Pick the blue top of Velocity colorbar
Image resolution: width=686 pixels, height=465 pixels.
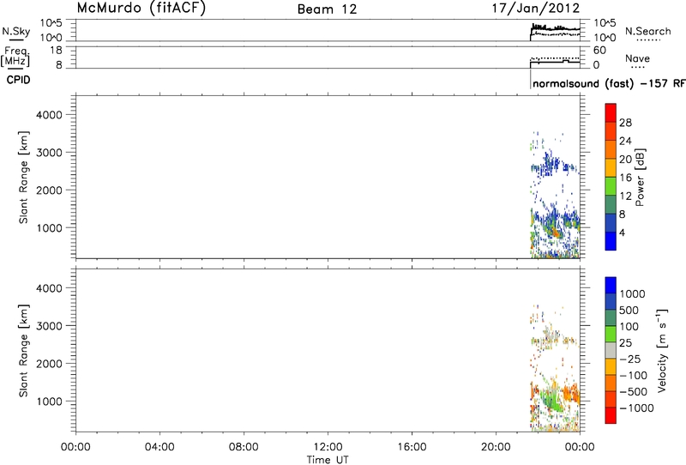click(x=611, y=285)
